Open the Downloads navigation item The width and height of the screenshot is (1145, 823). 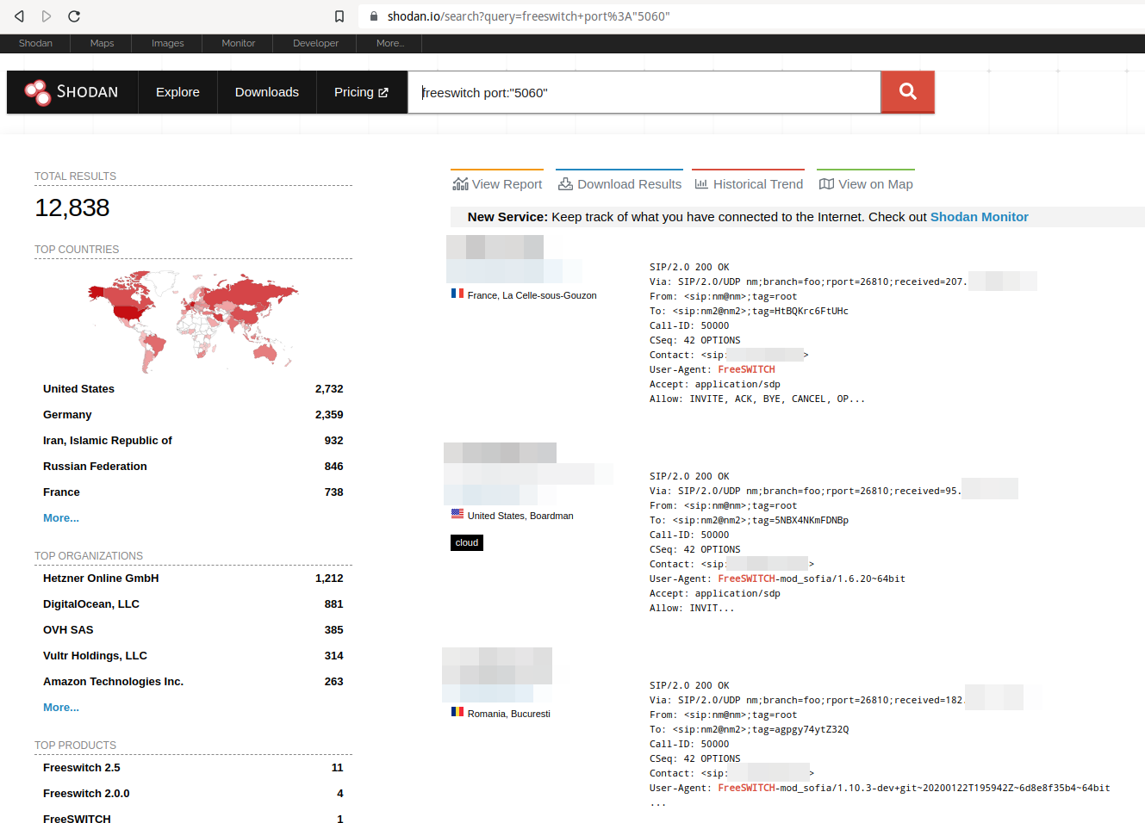click(267, 92)
